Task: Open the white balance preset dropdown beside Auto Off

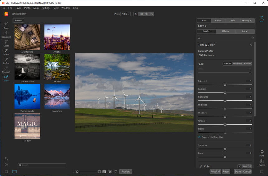Action: [x=240, y=166]
